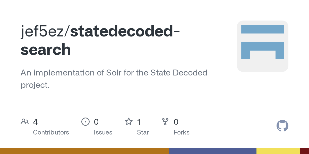
Task: Click the Star label
Action: point(143,132)
